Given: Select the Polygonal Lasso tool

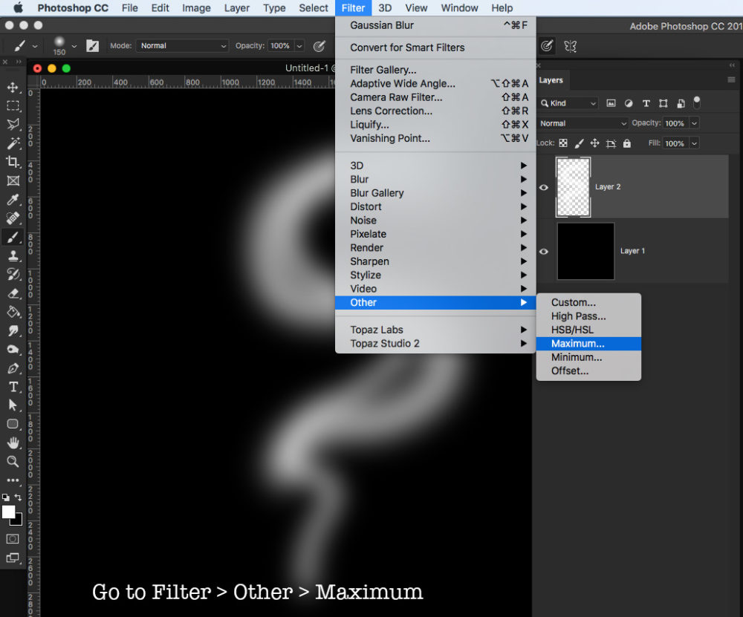Looking at the screenshot, I should point(13,125).
